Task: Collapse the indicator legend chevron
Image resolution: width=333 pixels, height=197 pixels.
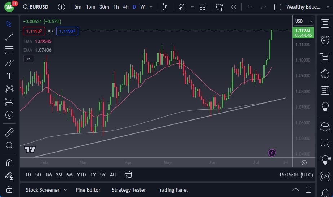Action: [x=28, y=59]
